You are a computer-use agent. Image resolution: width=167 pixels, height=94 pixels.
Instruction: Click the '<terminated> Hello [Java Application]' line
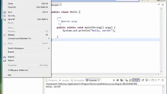(x=91, y=84)
